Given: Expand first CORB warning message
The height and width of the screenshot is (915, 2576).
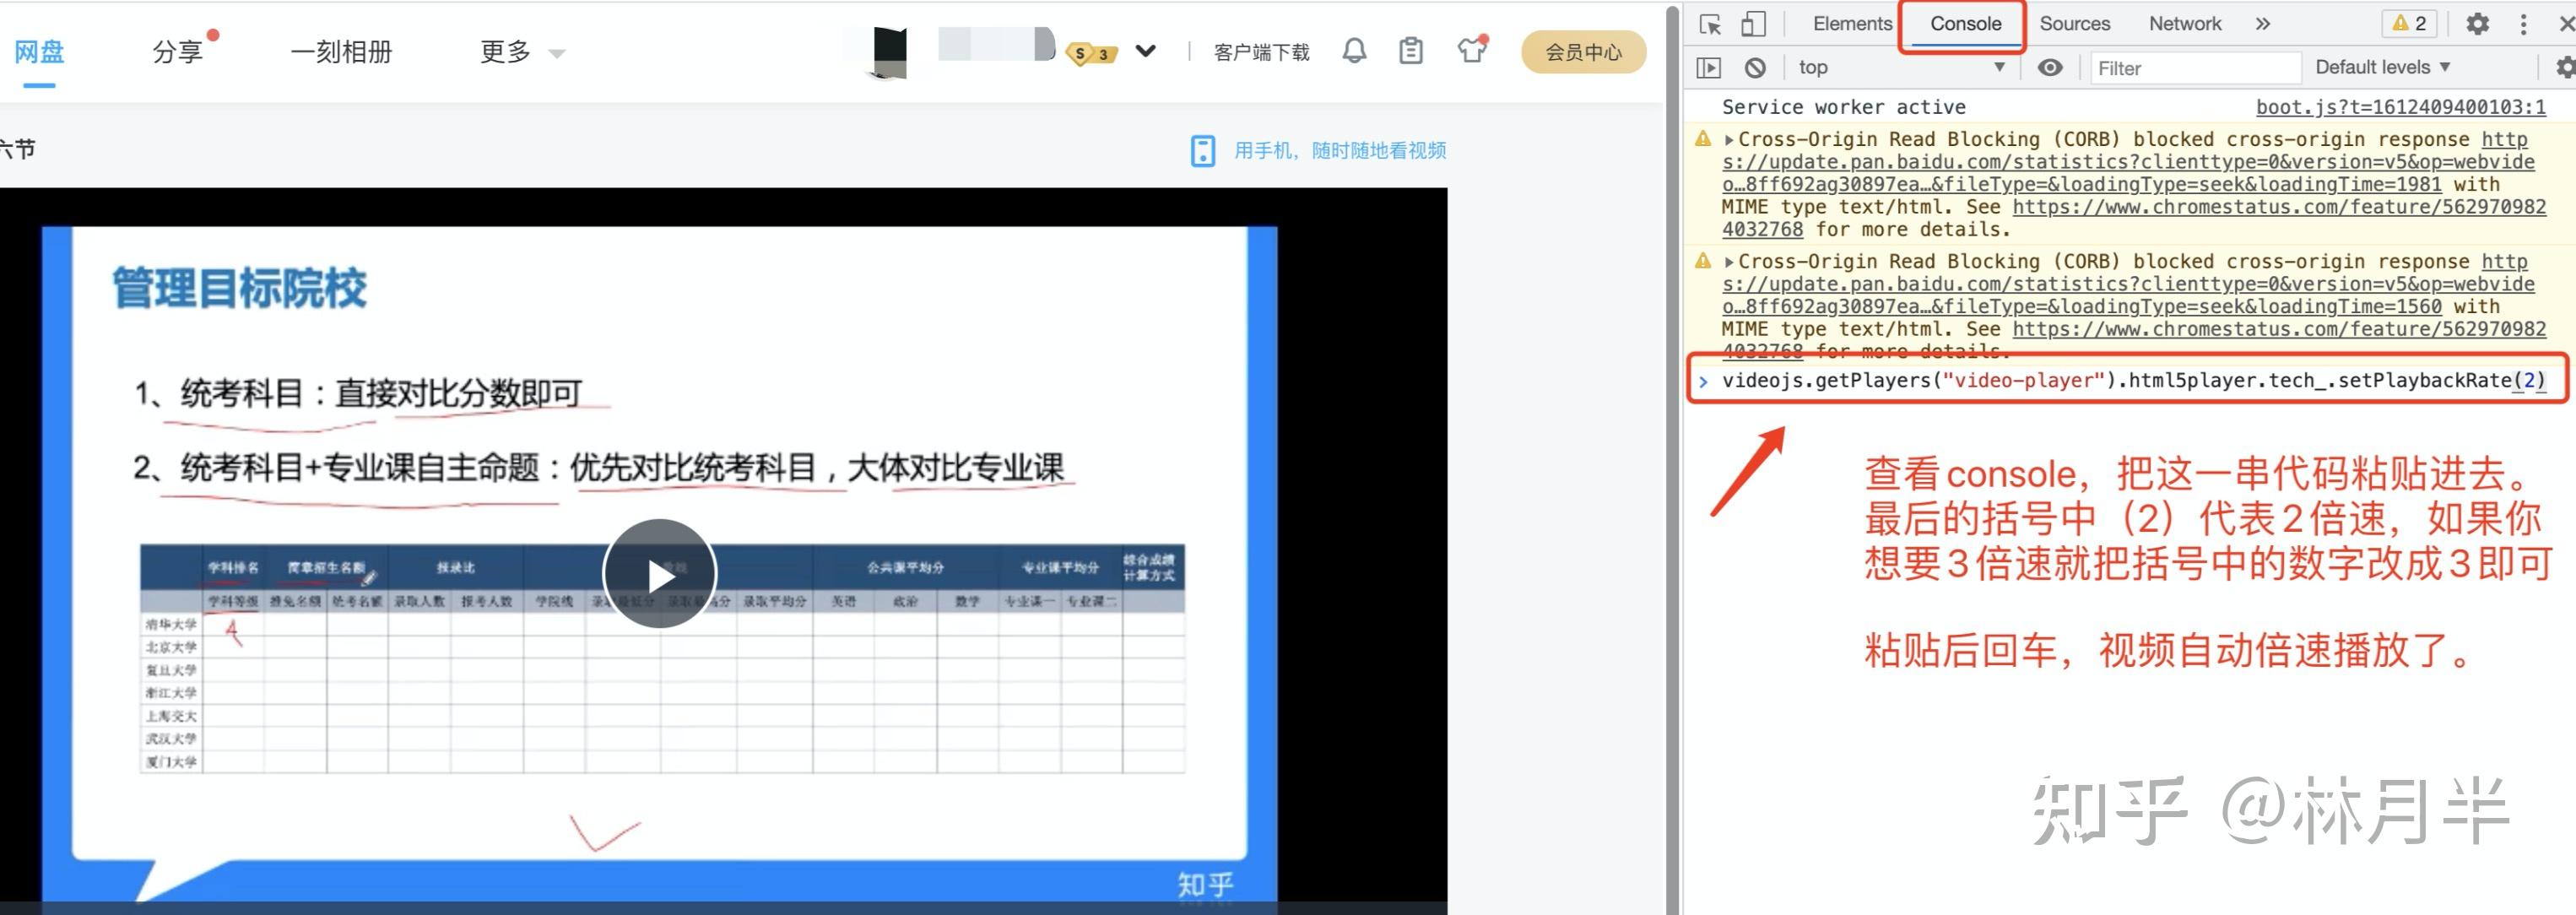Looking at the screenshot, I should tap(1729, 140).
